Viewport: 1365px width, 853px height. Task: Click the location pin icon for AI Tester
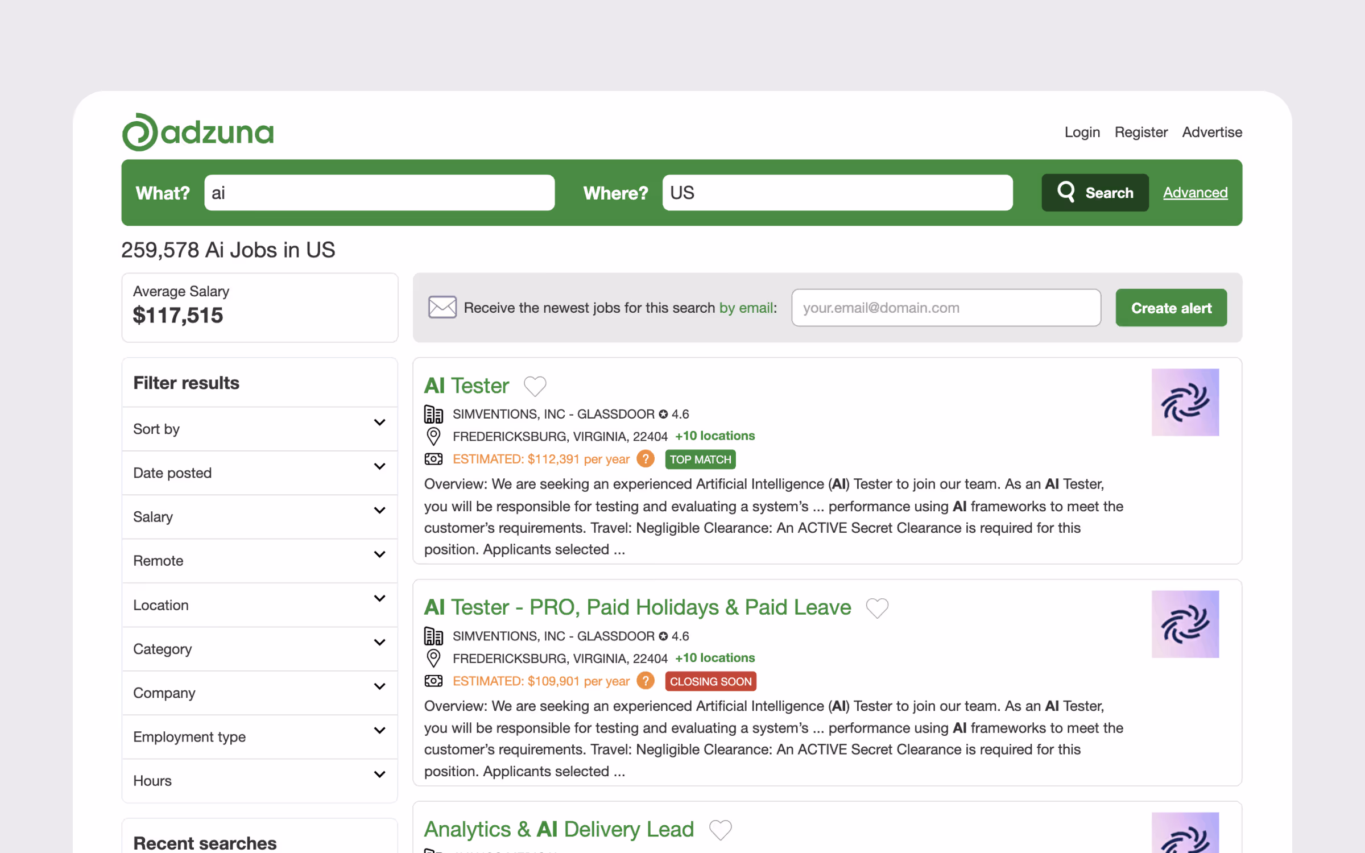click(434, 436)
